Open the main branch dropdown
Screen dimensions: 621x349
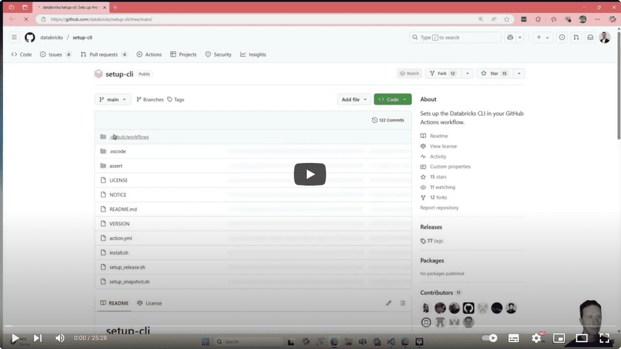pos(112,99)
